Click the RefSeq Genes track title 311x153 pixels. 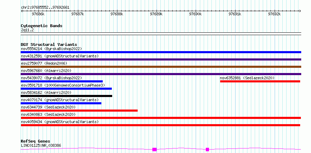(36, 142)
